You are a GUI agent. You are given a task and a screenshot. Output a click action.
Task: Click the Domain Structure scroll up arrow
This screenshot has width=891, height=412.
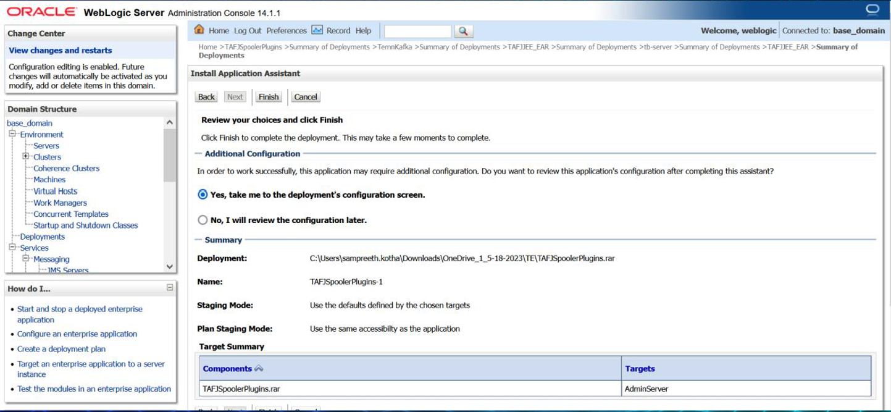click(x=170, y=123)
